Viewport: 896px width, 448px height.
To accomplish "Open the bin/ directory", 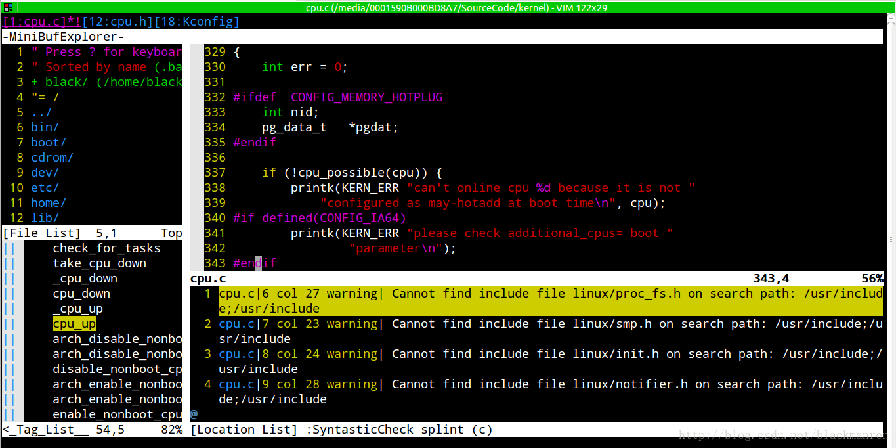I will 45,127.
